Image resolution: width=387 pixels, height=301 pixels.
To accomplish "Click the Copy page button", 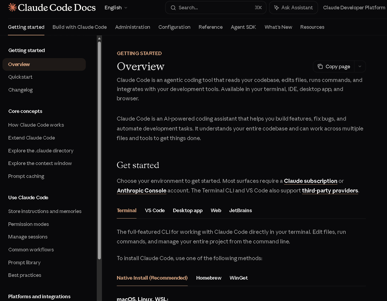I will coord(334,67).
